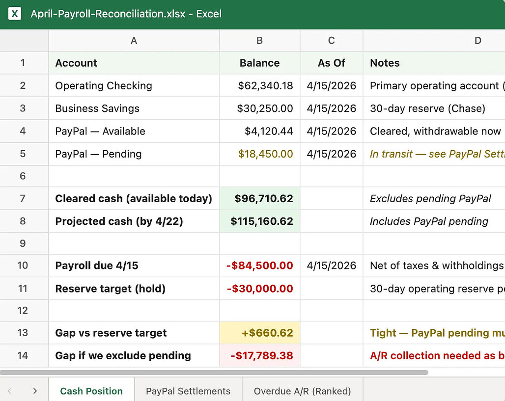Screen dimensions: 505x401
Task: Open the PayPal Settlements sheet tab
Action: click(x=188, y=391)
